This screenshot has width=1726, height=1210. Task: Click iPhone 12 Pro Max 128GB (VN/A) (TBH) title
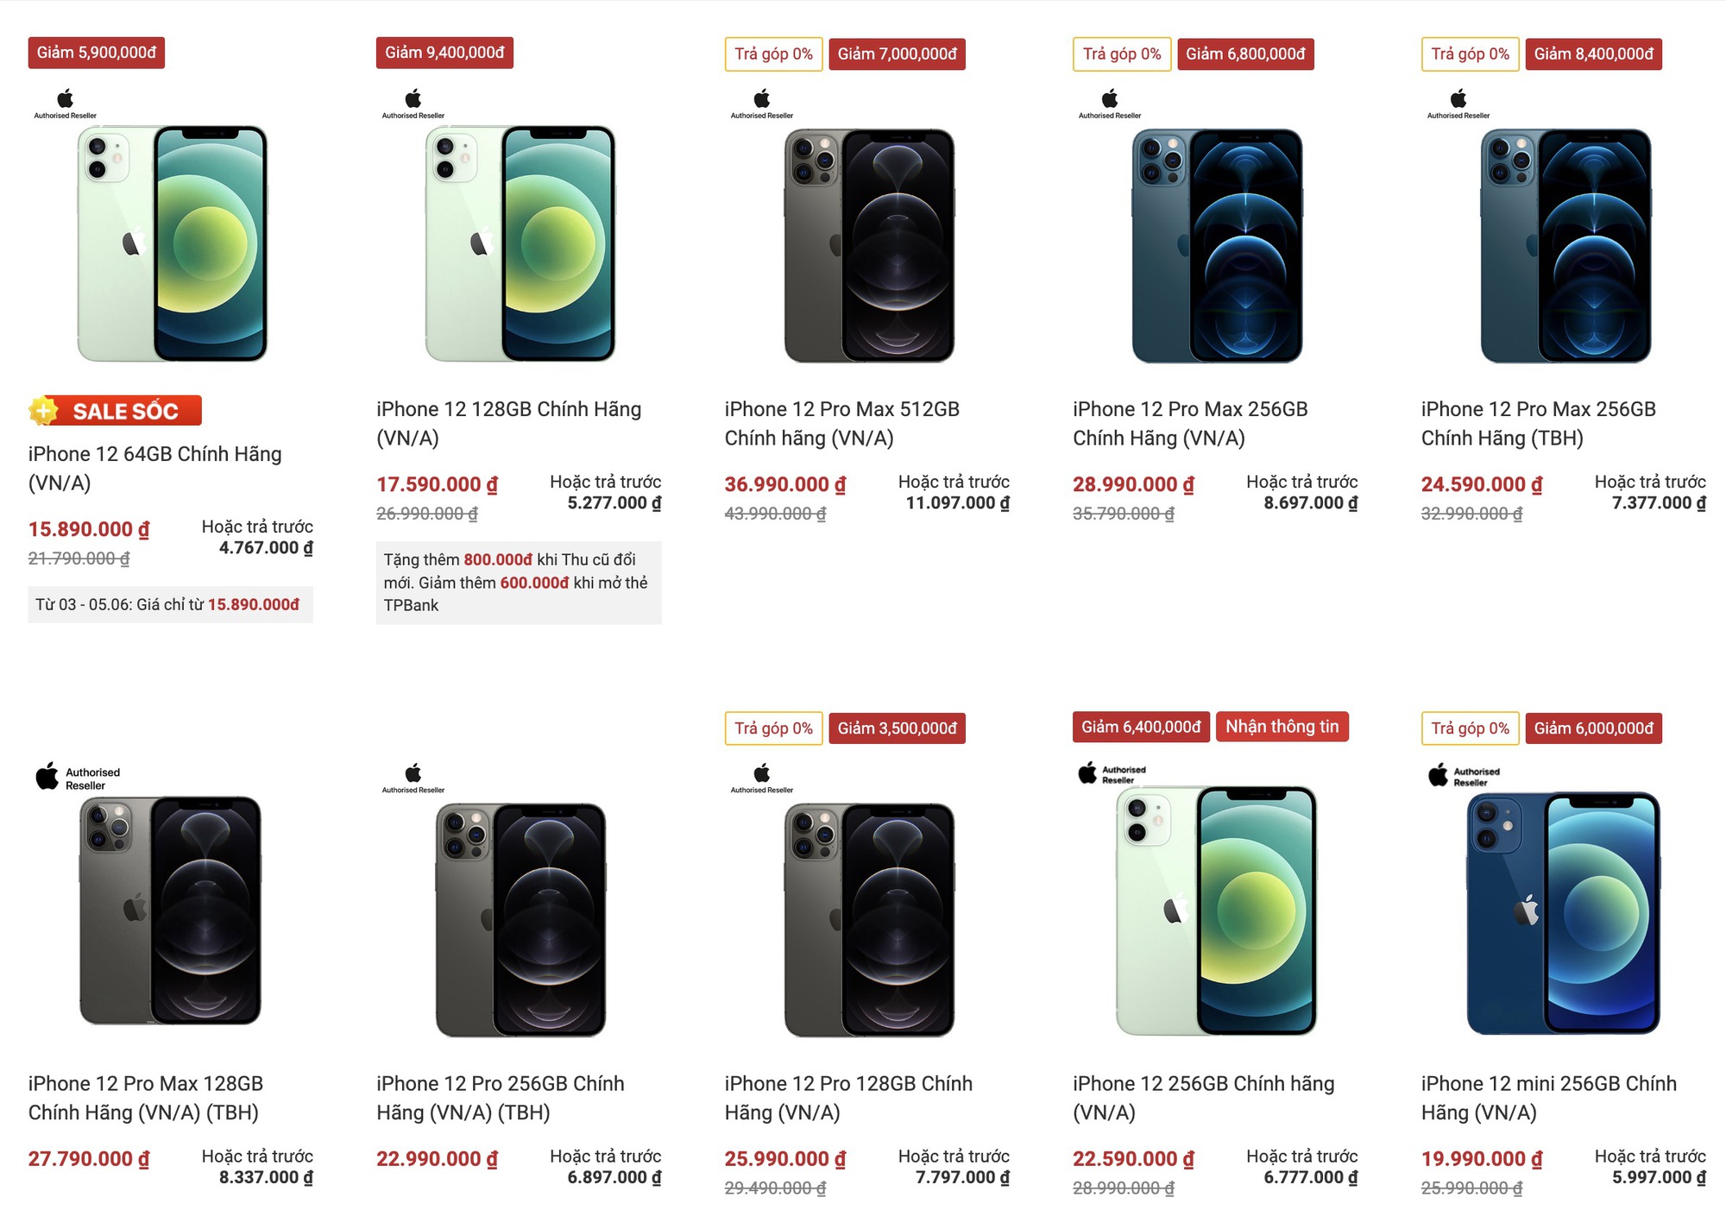146,1098
